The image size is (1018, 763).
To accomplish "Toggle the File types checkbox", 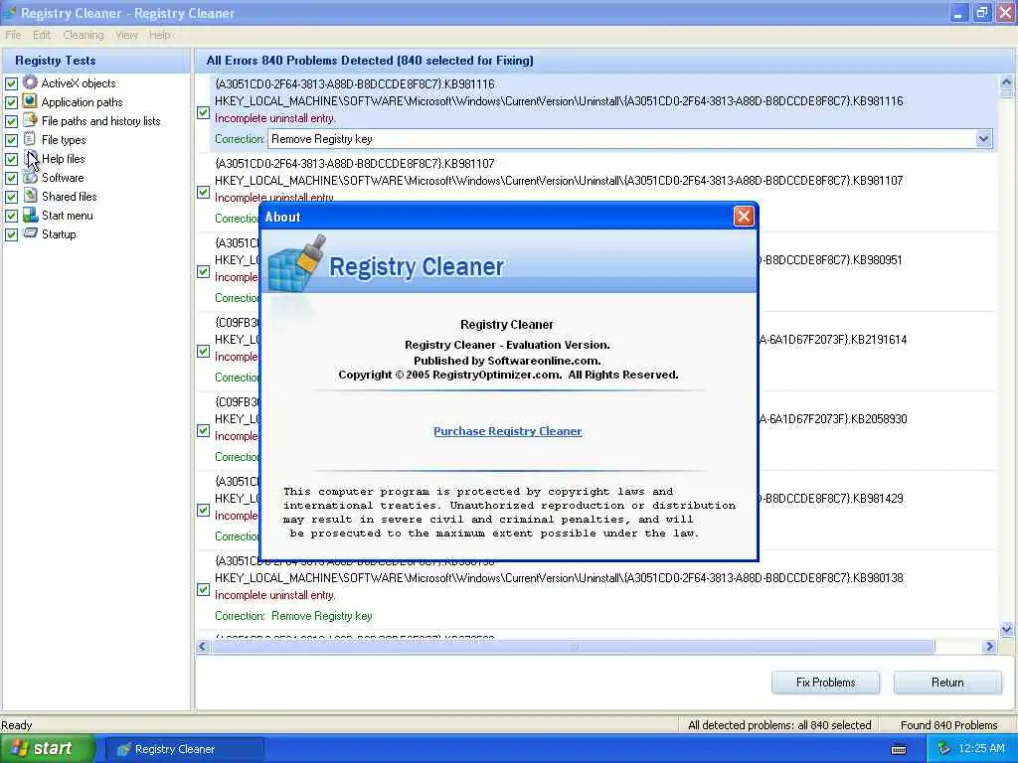I will [x=12, y=139].
